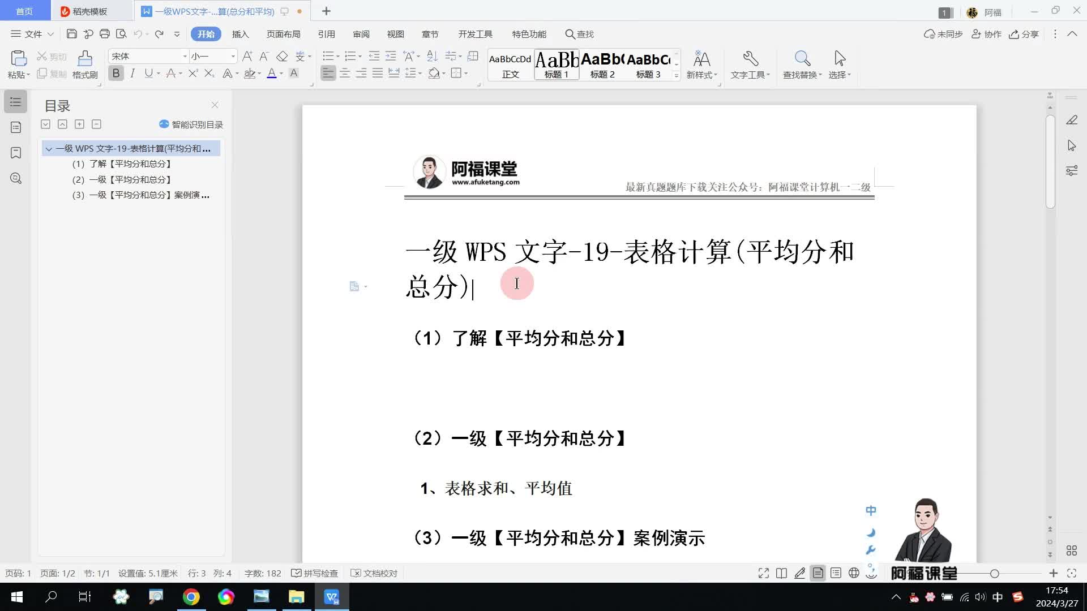The height and width of the screenshot is (611, 1087).
Task: Click the clear formatting eraser icon
Action: [x=282, y=56]
